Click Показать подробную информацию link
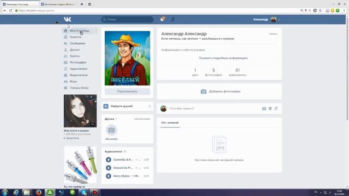 (223, 58)
